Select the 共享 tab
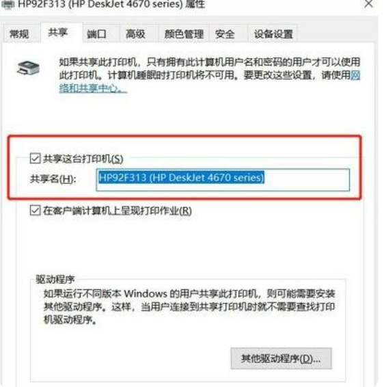 tap(58, 32)
